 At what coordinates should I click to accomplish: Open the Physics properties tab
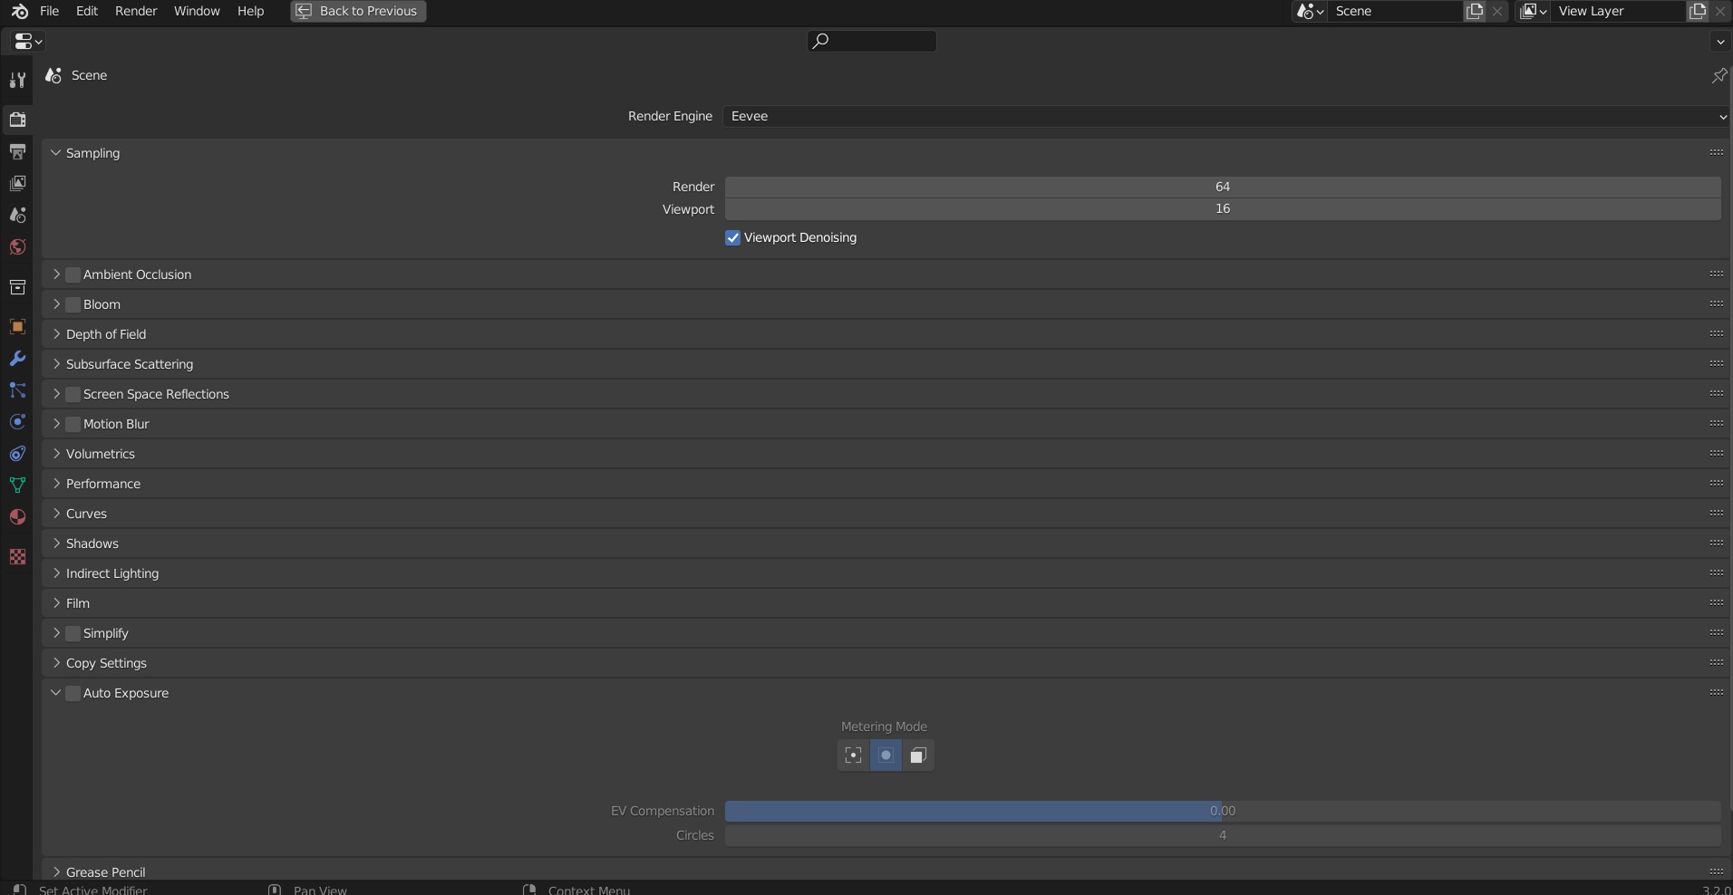pos(17,422)
